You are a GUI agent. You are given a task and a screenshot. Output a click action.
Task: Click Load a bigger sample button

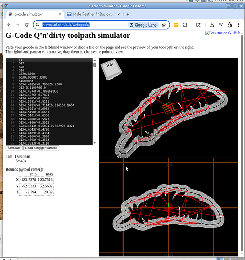click(41, 148)
